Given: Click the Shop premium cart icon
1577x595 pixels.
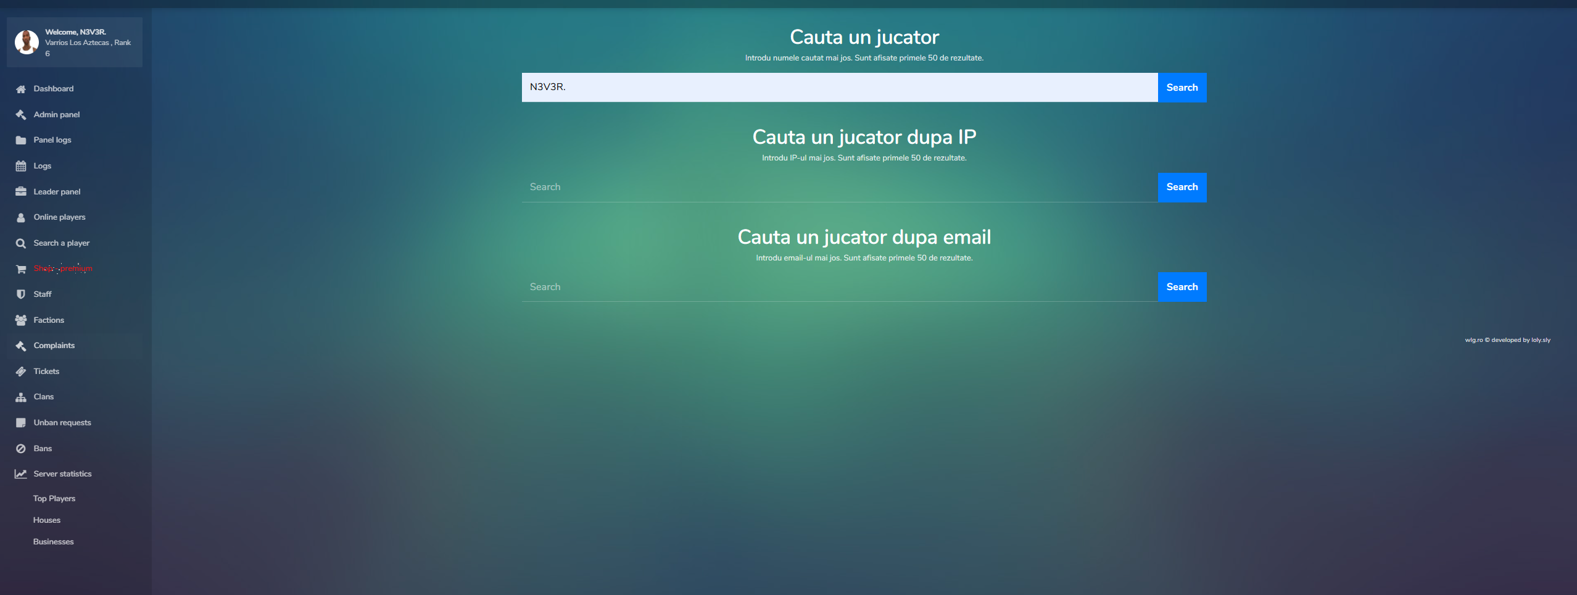Looking at the screenshot, I should 21,269.
